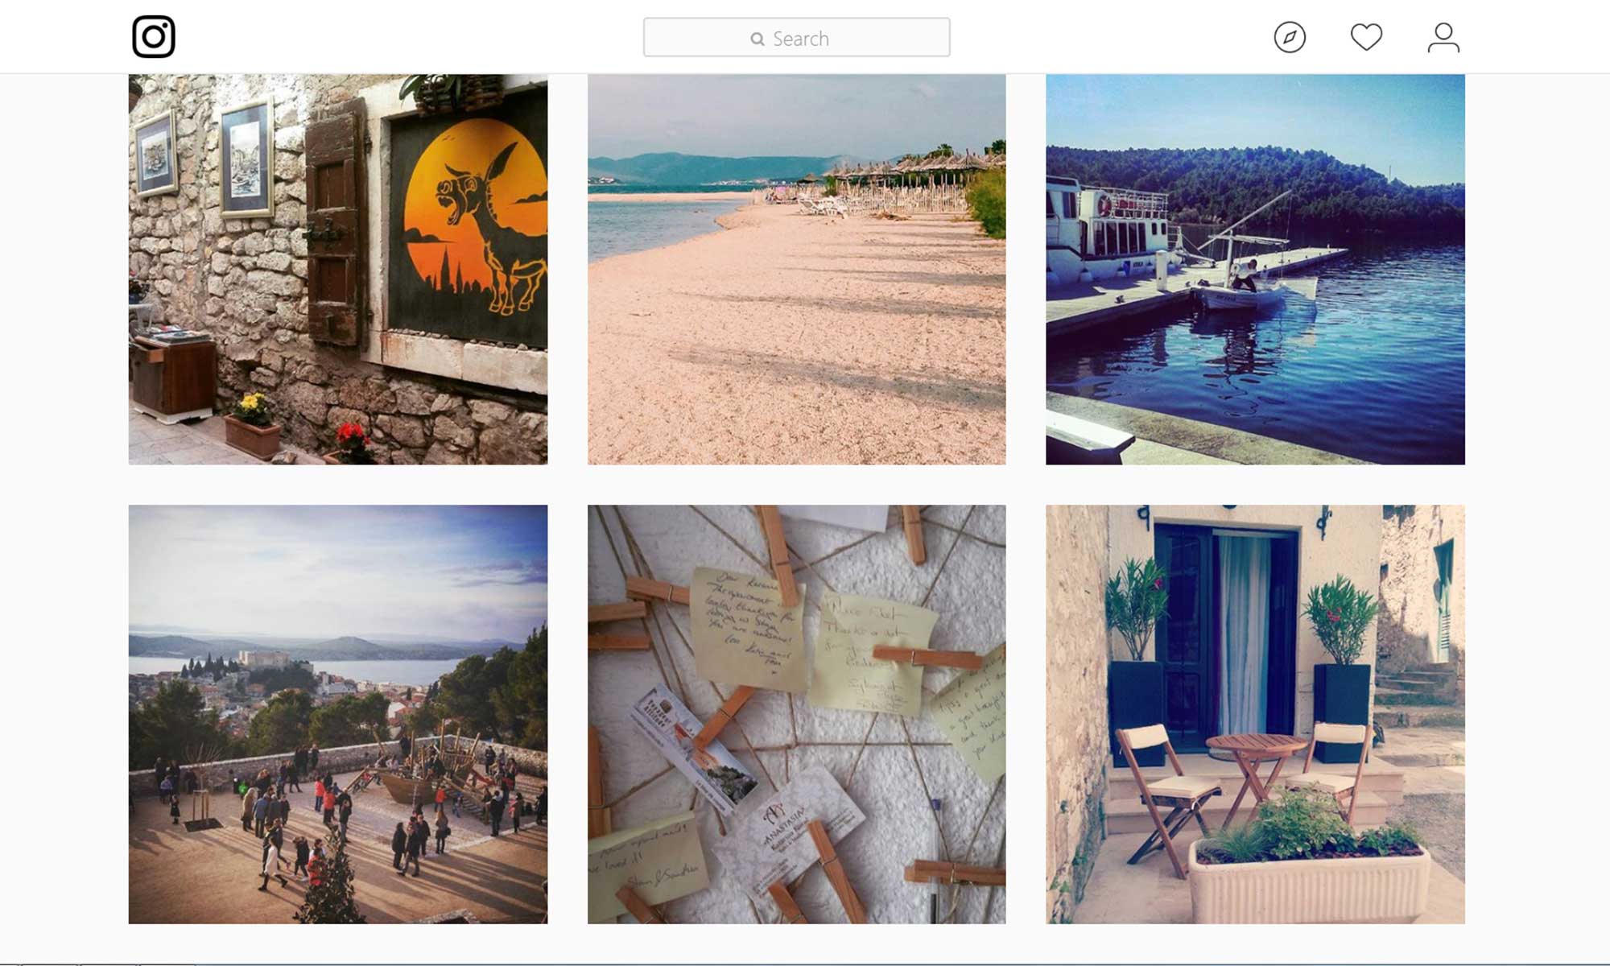This screenshot has width=1610, height=966.
Task: Open the Explore compass icon
Action: point(1290,37)
